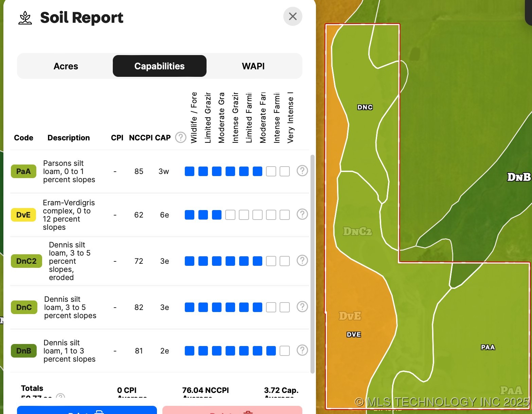Viewport: 532px width, 414px height.
Task: Open the WAPI tab
Action: click(253, 66)
